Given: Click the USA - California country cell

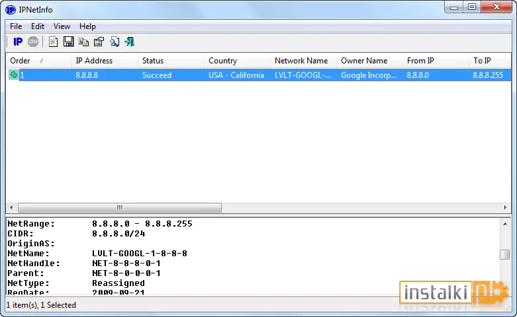Looking at the screenshot, I should (236, 75).
